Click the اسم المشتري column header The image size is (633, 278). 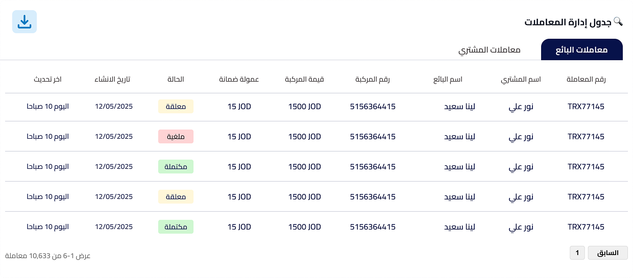point(521,80)
